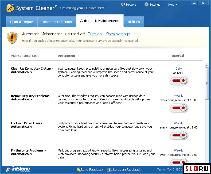Click 'Fix Hard Drive Errors - Automatically' task name
Screen dimensions: 211x174
[x=28, y=125]
